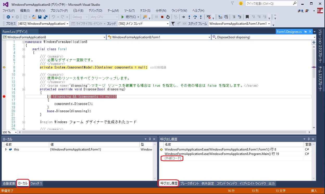Click the Step Out icon
The image size is (325, 194).
(x=201, y=17)
